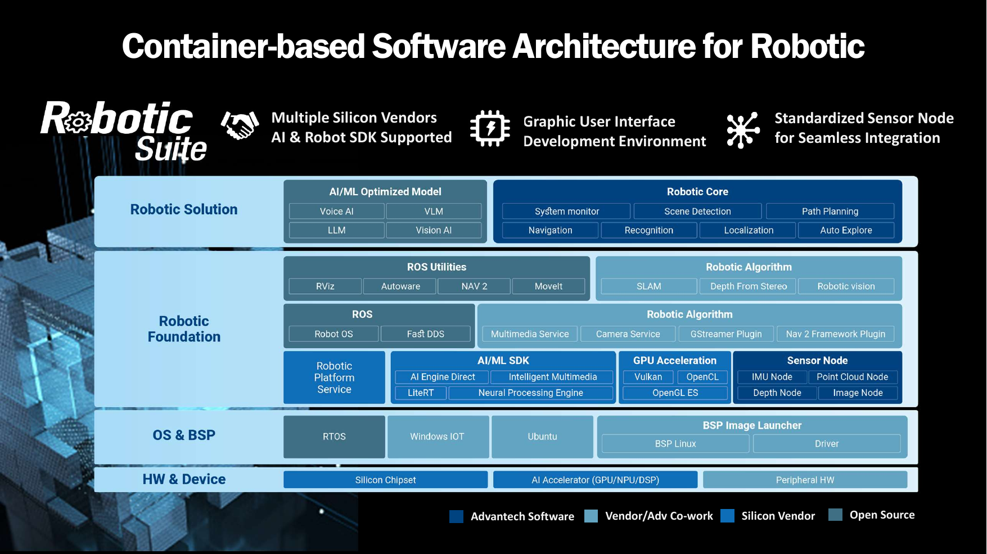Image resolution: width=987 pixels, height=554 pixels.
Task: Click the ROS Utilities section header
Action: [436, 267]
